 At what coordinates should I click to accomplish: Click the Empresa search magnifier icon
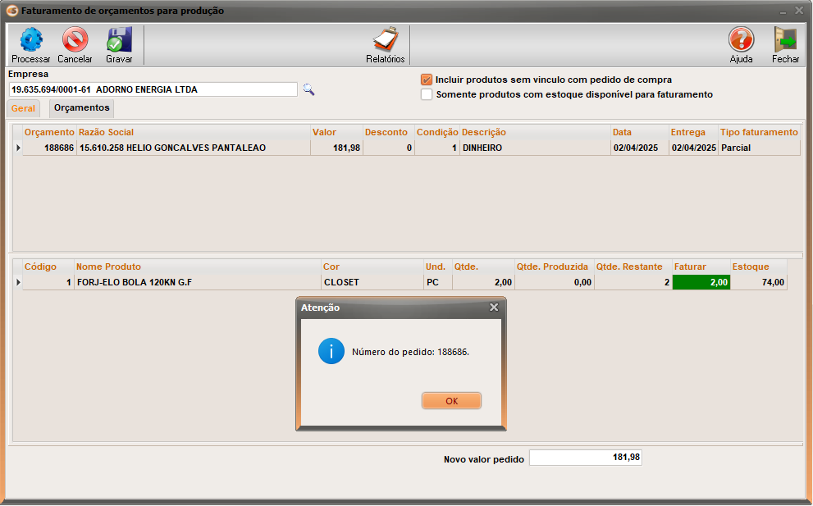pos(308,89)
